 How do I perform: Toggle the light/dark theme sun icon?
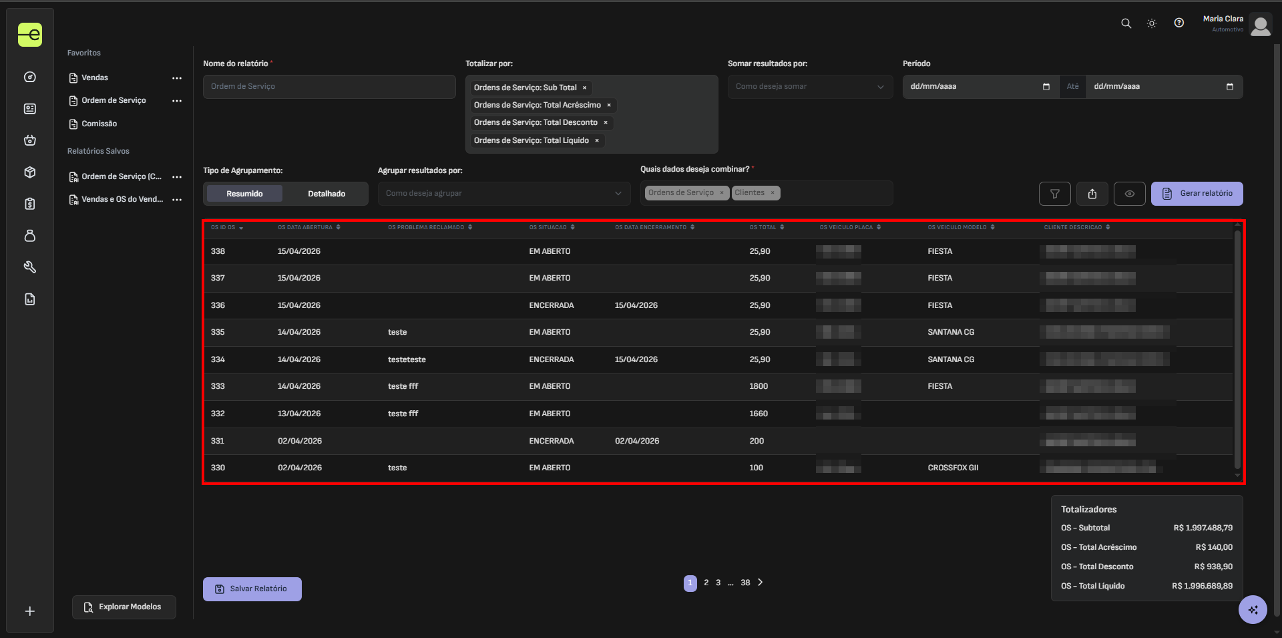tap(1152, 23)
